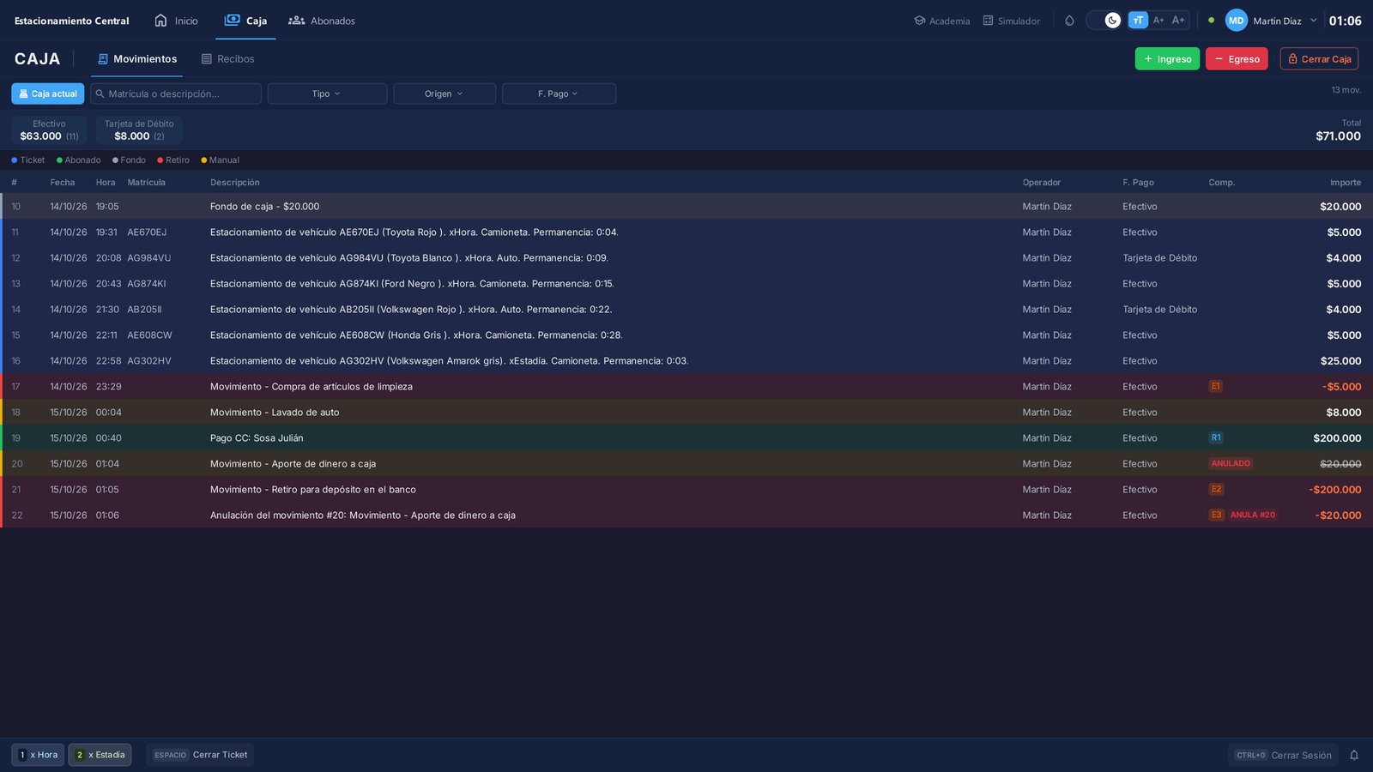
Task: Click the blue Ticket legend dot
Action: point(15,160)
